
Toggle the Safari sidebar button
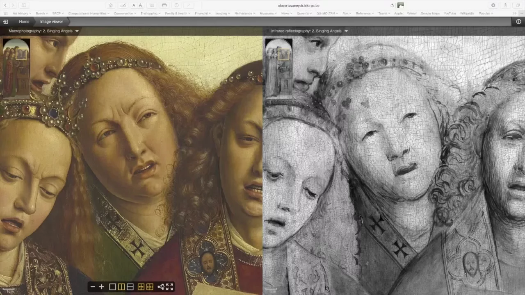(23, 5)
